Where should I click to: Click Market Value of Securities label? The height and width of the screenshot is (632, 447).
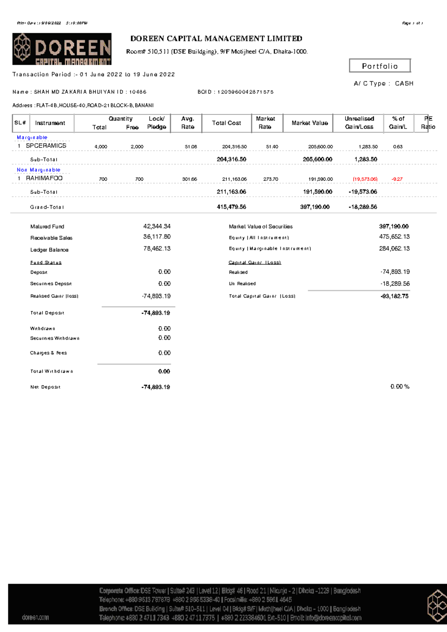point(261,226)
